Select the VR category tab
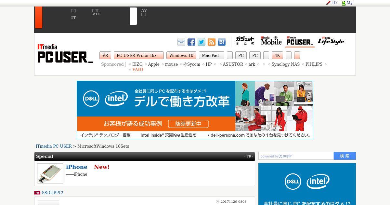The image size is (390, 205). [x=105, y=55]
